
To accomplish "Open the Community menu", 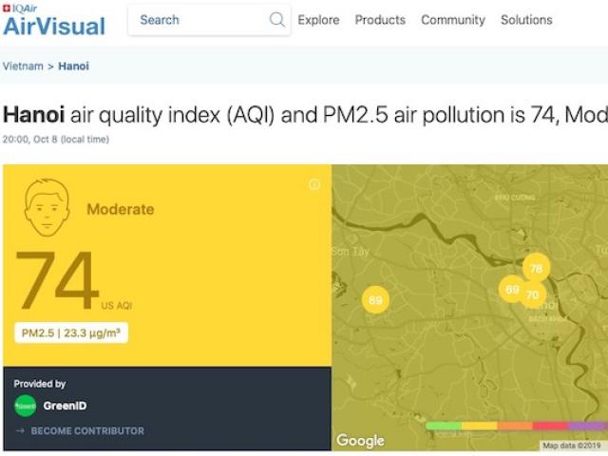I will coord(453,20).
